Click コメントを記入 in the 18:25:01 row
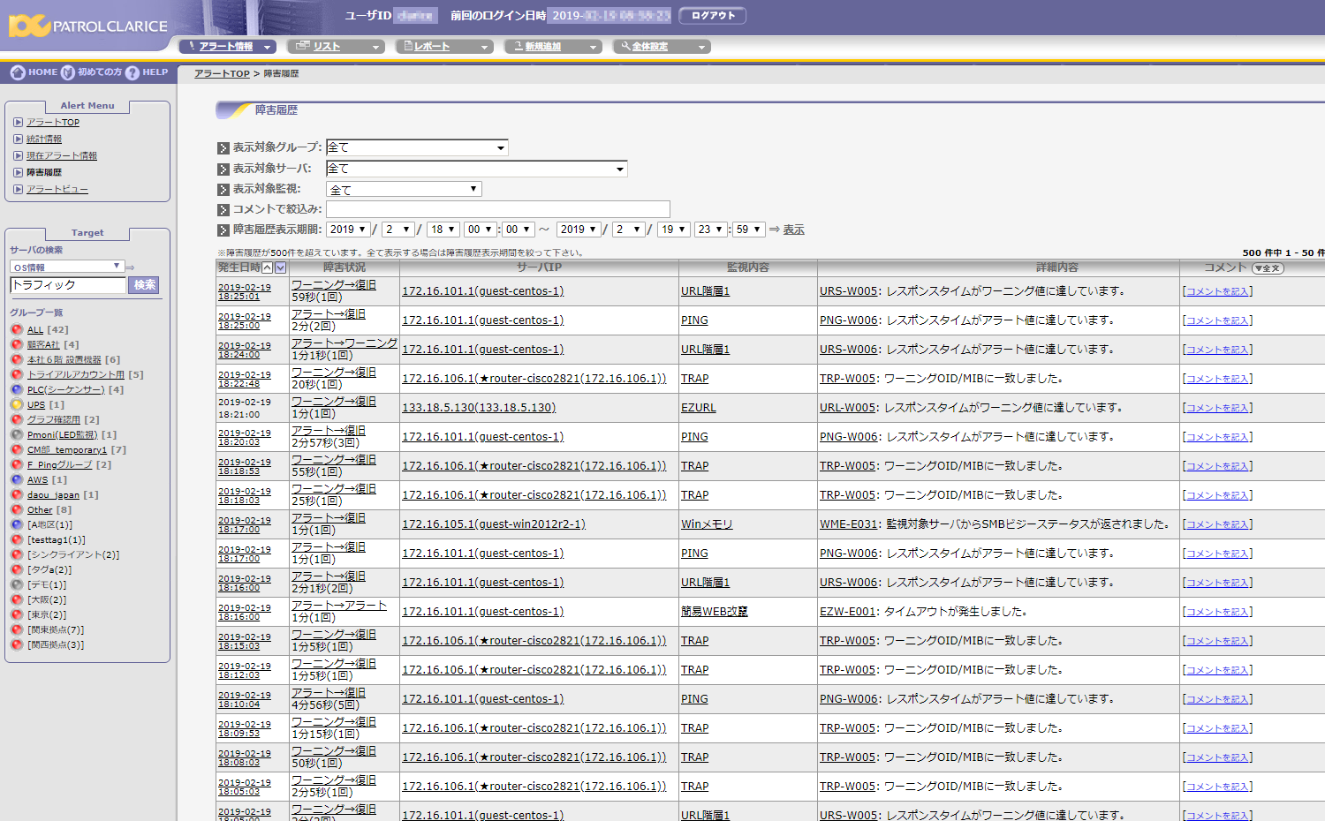1325x821 pixels. 1217,291
